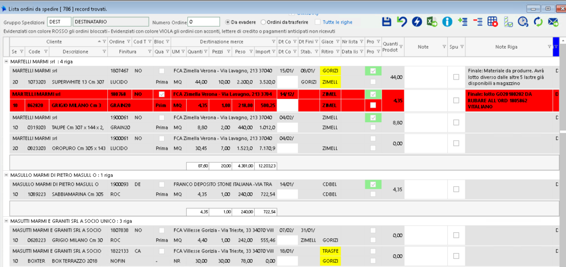The height and width of the screenshot is (267, 566).
Task: Toggle Bloc checkbox for order 1807467
Action: coord(161,71)
